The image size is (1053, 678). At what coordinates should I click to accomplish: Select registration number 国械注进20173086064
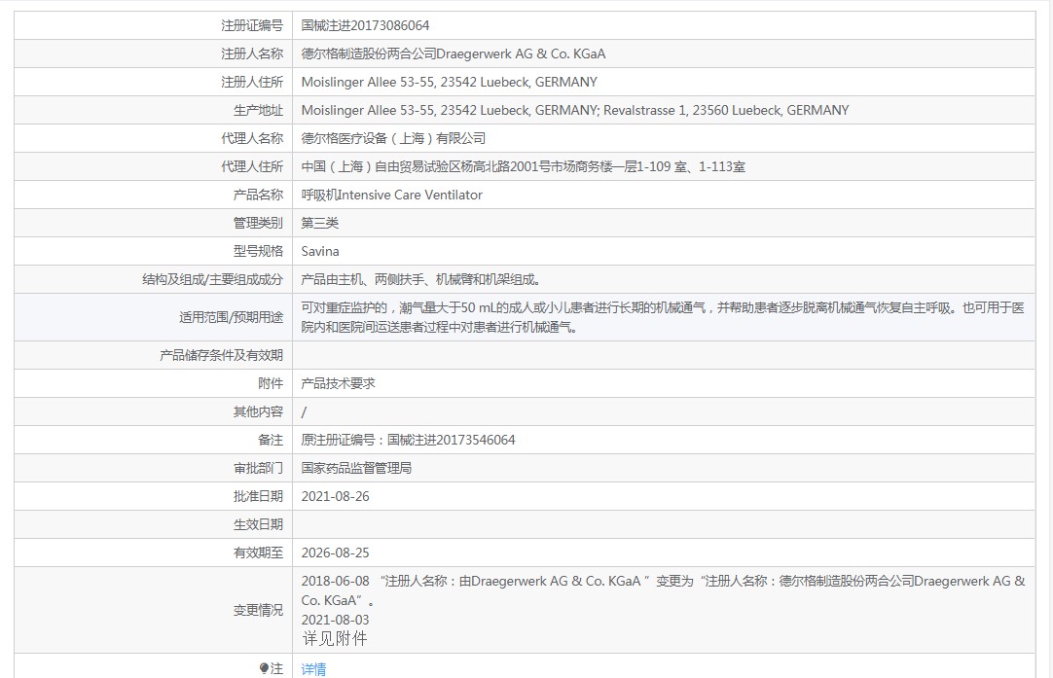(365, 25)
